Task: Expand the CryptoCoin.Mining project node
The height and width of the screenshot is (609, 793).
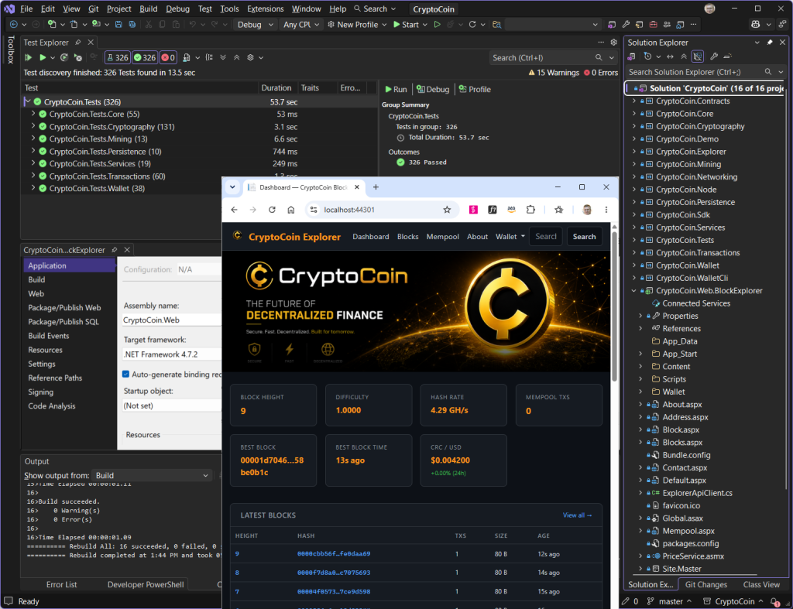Action: [634, 164]
